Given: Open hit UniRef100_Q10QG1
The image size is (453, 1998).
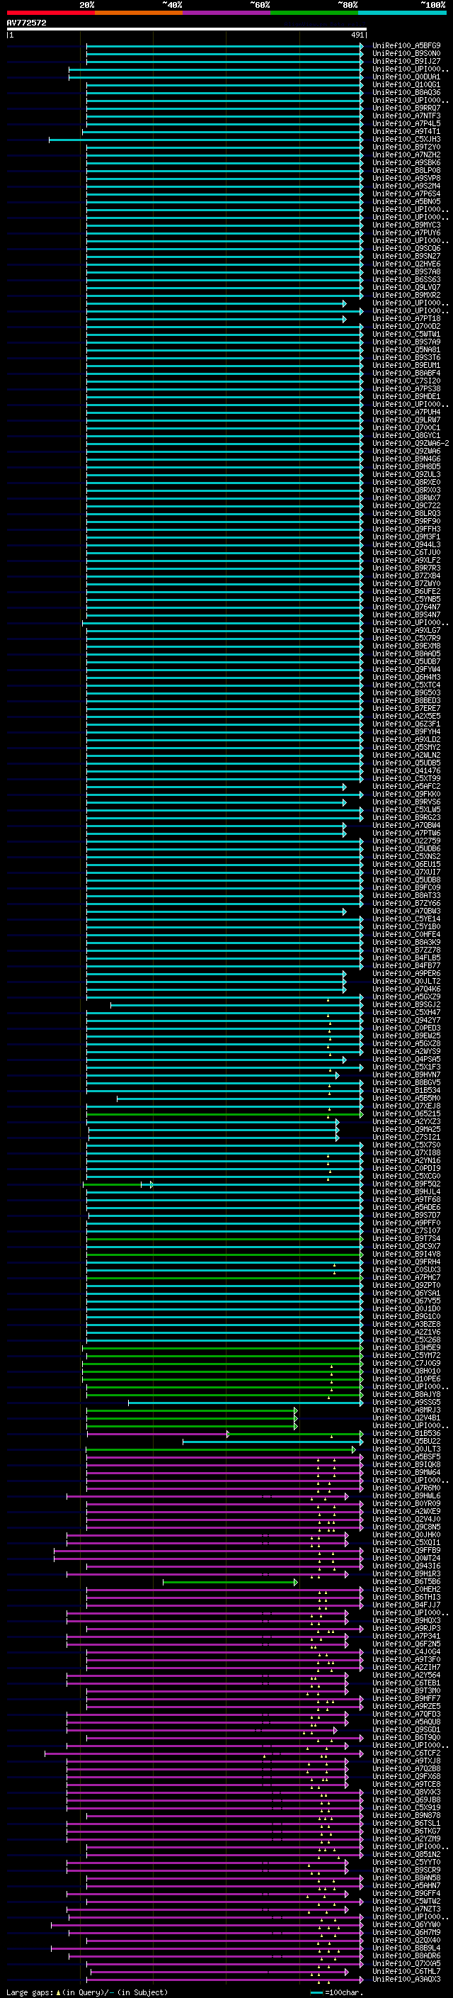Looking at the screenshot, I should (406, 84).
